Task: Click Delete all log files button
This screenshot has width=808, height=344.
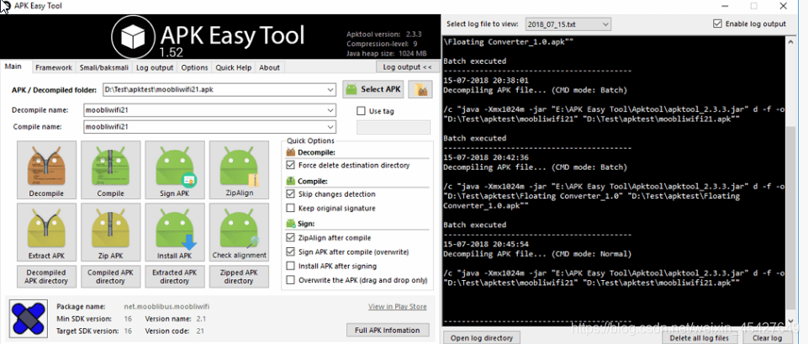Action: tap(701, 338)
